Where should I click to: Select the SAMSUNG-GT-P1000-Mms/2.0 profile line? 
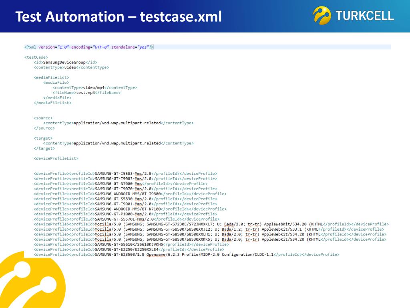[125, 214]
